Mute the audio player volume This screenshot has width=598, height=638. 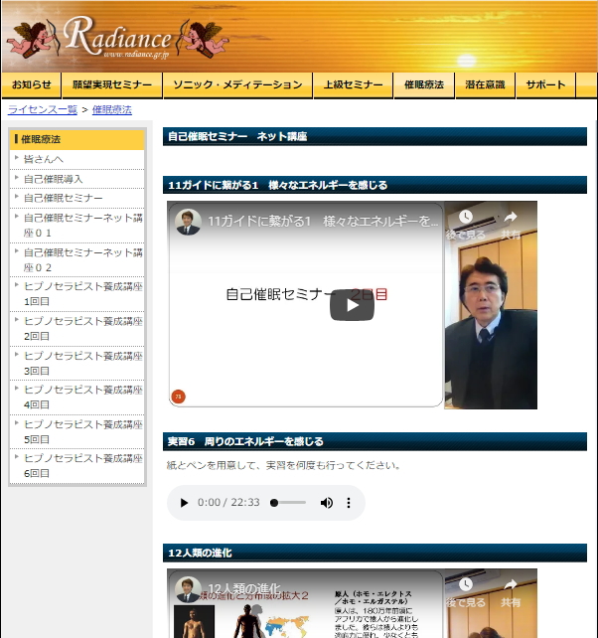(326, 503)
